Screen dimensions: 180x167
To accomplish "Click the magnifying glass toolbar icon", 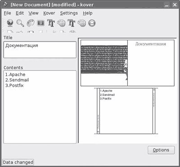I will [x=20, y=23].
